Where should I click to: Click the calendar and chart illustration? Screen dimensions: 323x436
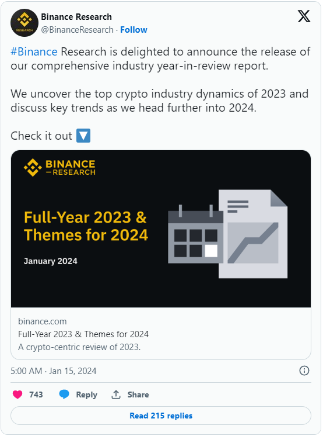click(x=227, y=234)
